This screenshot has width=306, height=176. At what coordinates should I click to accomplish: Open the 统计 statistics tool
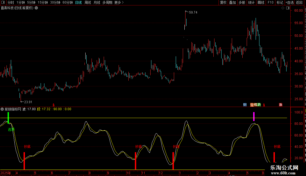click(251, 2)
